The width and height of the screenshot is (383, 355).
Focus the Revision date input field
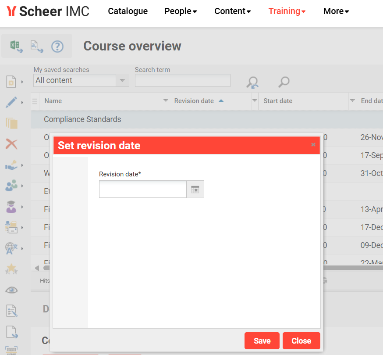143,189
